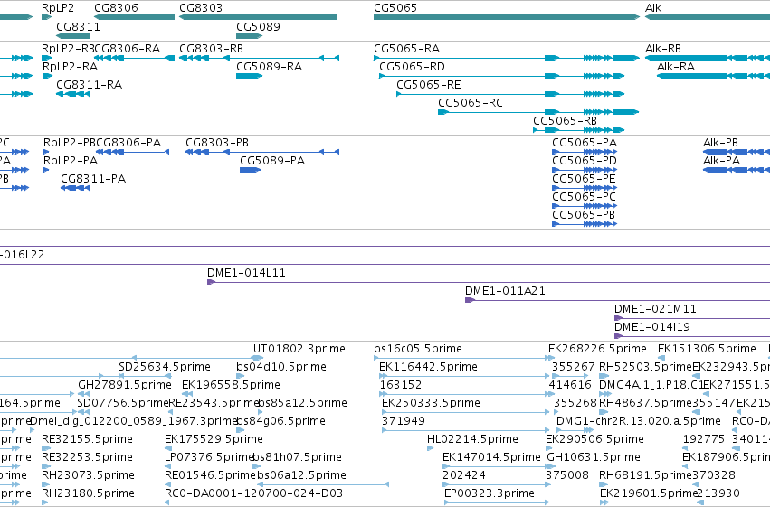Select transcript Alk-RB
Screen dimensions: 770x507
pos(708,58)
